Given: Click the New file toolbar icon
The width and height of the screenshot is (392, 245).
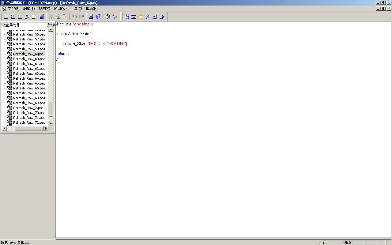Looking at the screenshot, I should pos(6,17).
